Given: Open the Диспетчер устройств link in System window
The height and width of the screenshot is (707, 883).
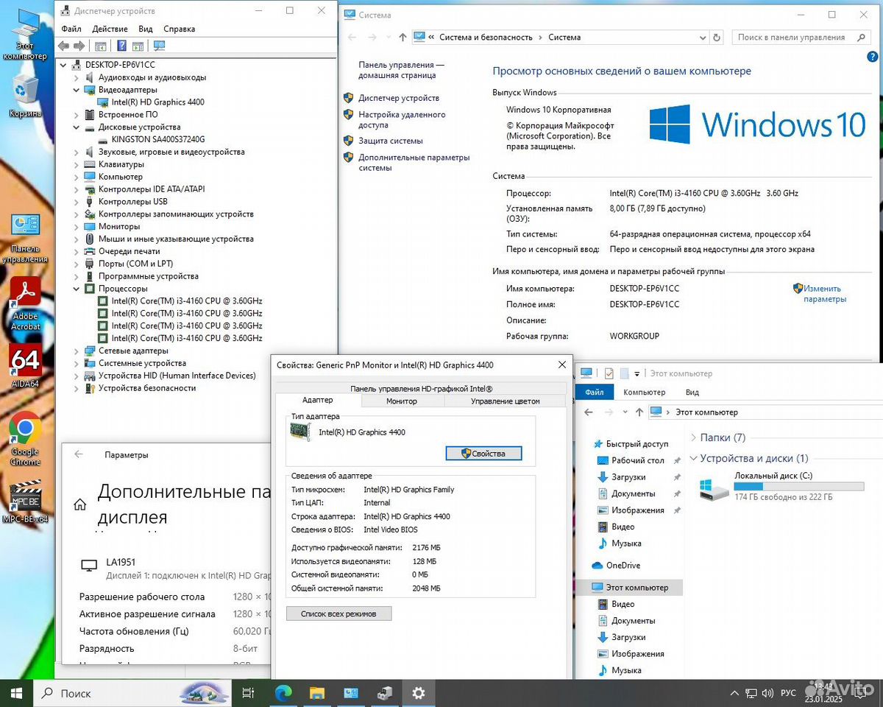Looking at the screenshot, I should [x=398, y=98].
